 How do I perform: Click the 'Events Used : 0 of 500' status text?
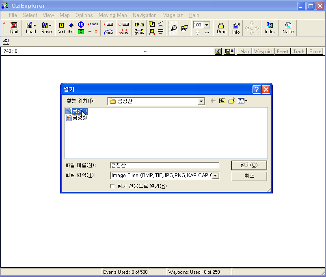tap(125, 272)
